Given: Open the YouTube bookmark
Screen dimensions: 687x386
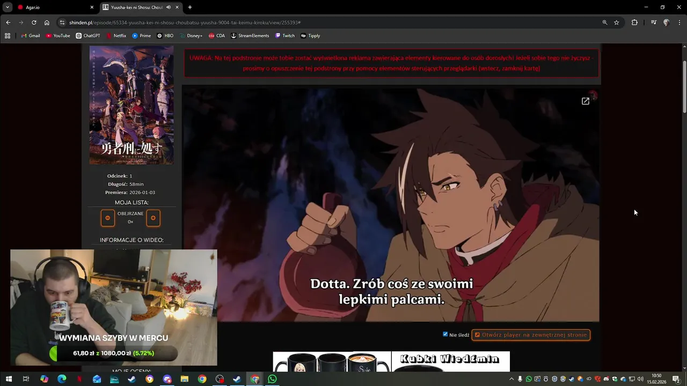Looking at the screenshot, I should pyautogui.click(x=58, y=36).
